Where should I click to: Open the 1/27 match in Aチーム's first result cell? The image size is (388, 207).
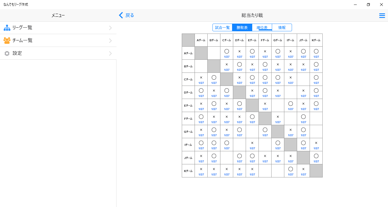(227, 57)
